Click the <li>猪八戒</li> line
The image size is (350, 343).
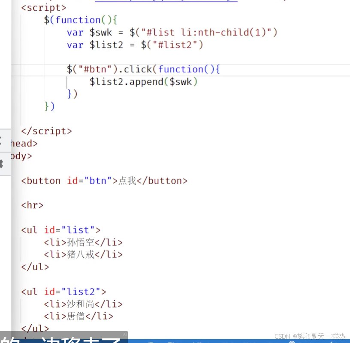(83, 255)
